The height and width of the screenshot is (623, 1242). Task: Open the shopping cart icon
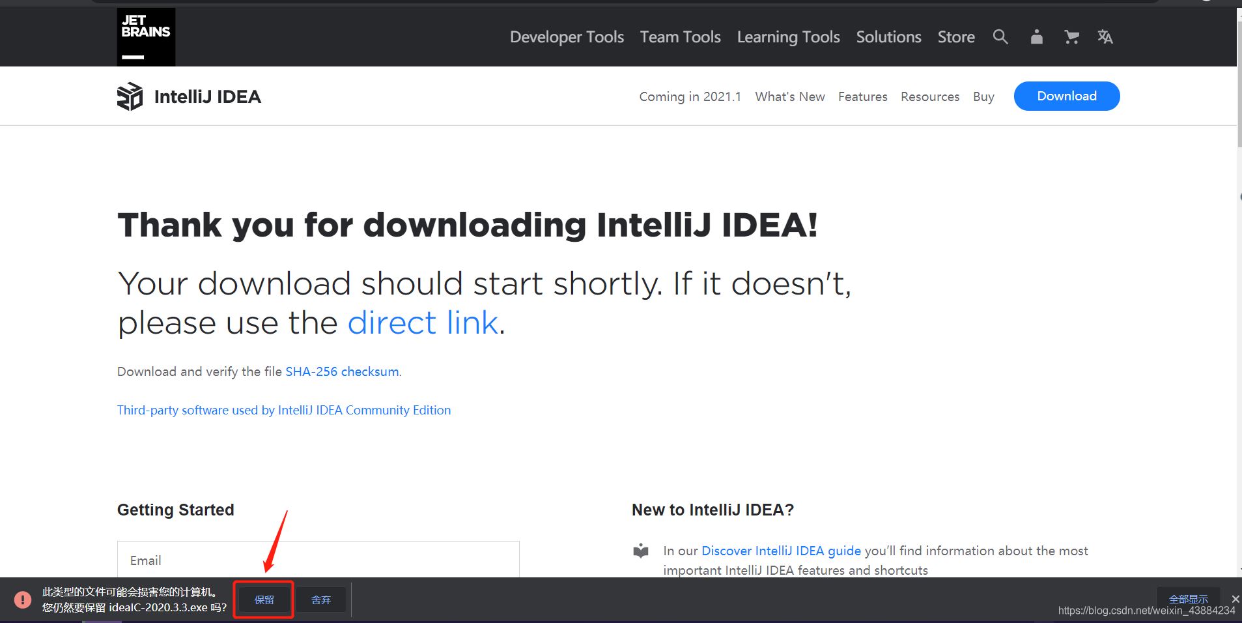tap(1071, 37)
